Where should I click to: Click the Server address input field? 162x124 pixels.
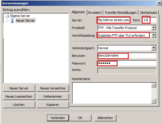(113, 20)
